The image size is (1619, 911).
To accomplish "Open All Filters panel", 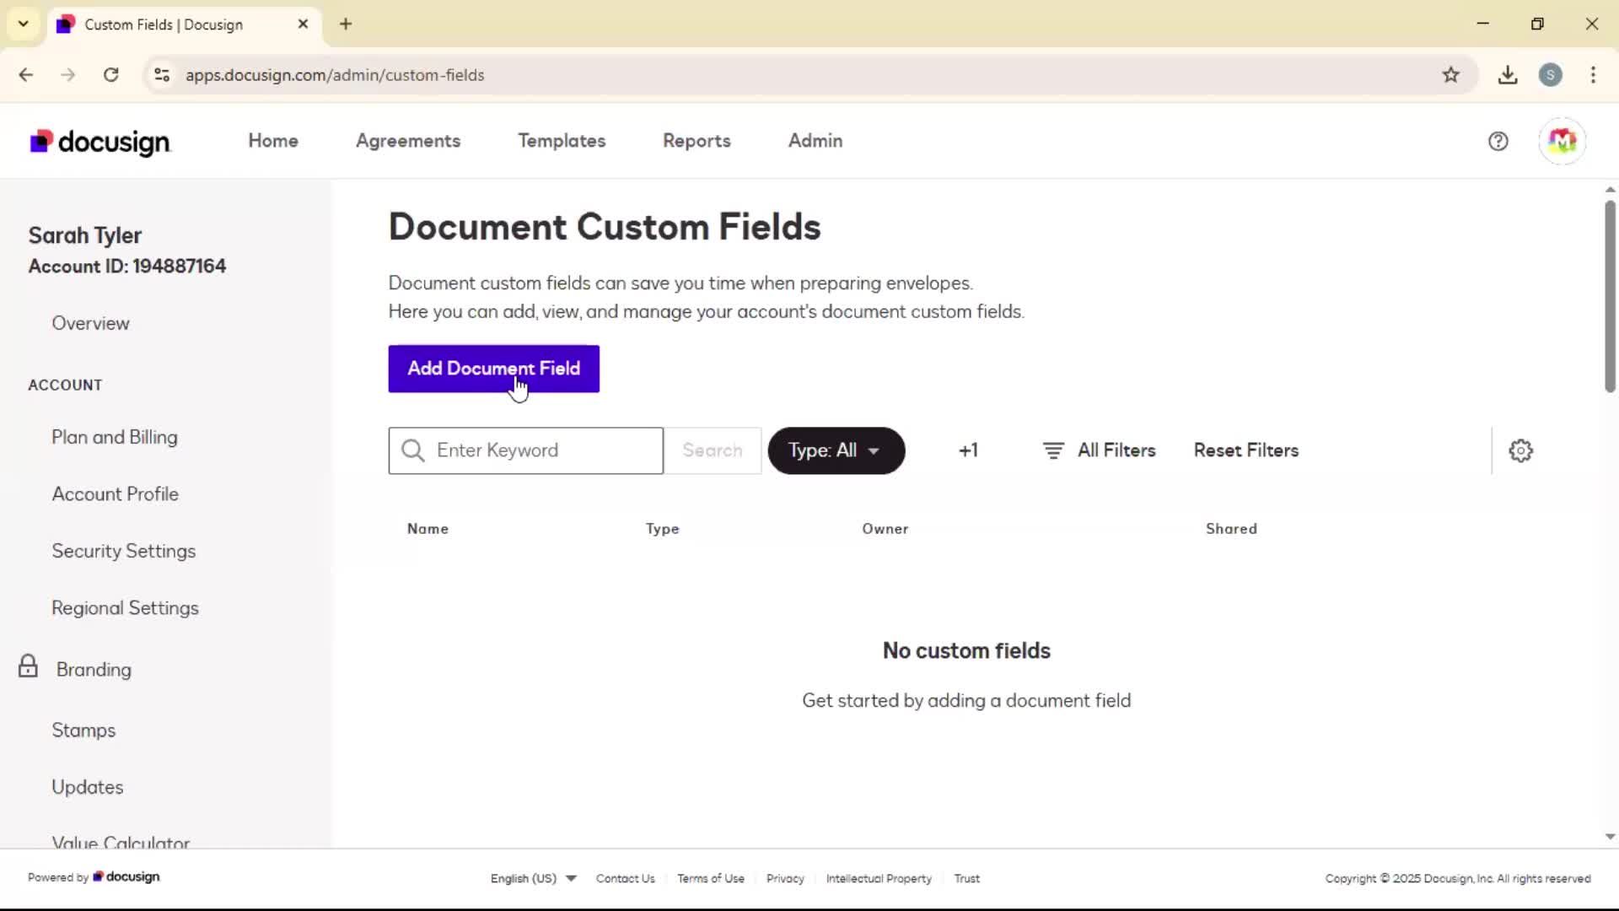I will (x=1099, y=450).
